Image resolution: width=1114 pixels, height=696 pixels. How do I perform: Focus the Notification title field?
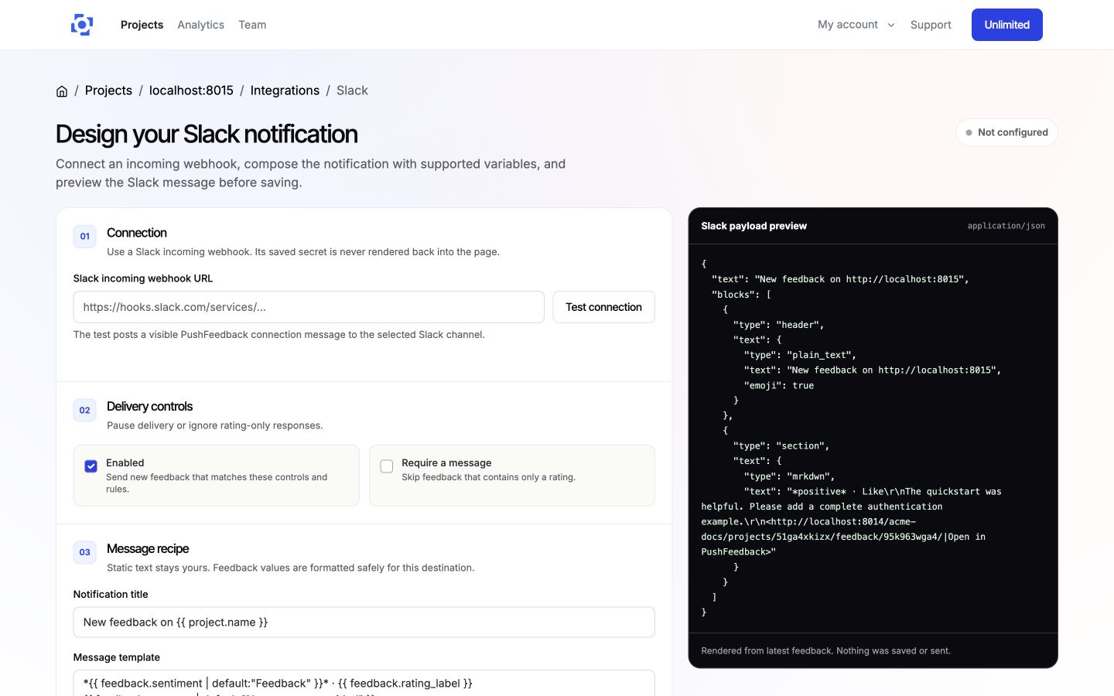coord(364,623)
